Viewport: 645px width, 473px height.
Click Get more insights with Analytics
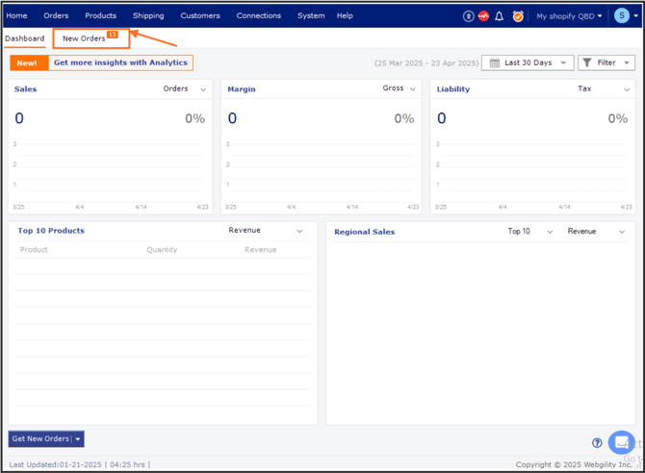coord(120,62)
